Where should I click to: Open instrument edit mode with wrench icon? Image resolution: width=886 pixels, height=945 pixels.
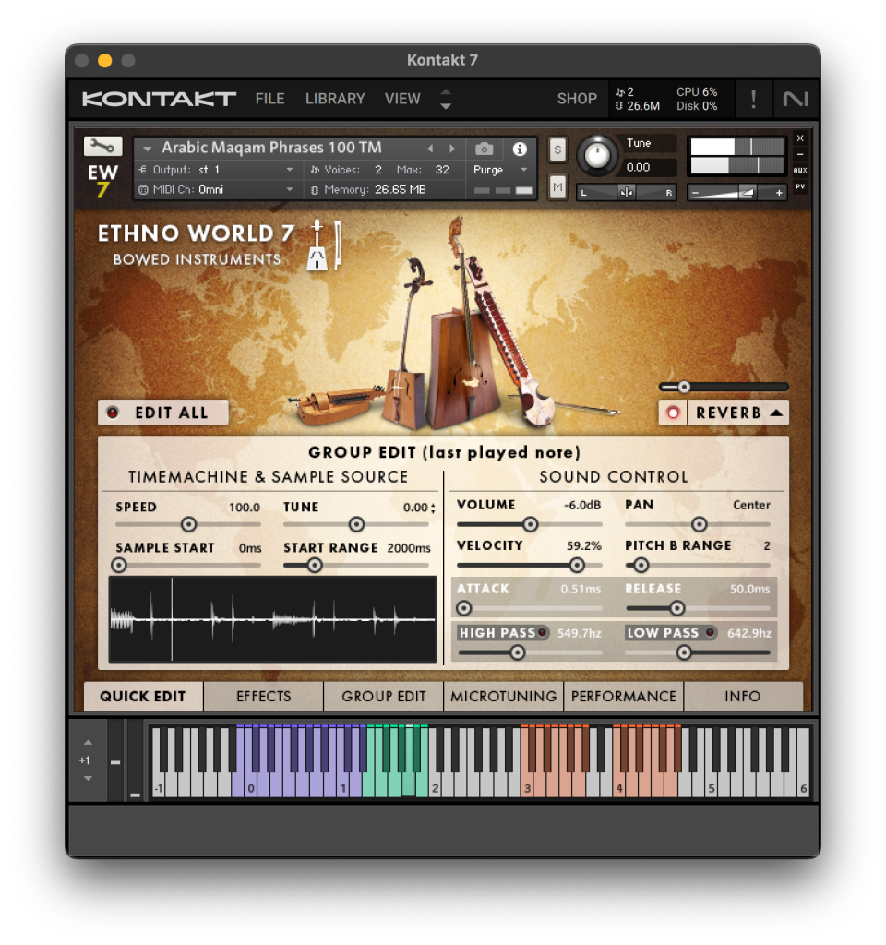pyautogui.click(x=102, y=146)
